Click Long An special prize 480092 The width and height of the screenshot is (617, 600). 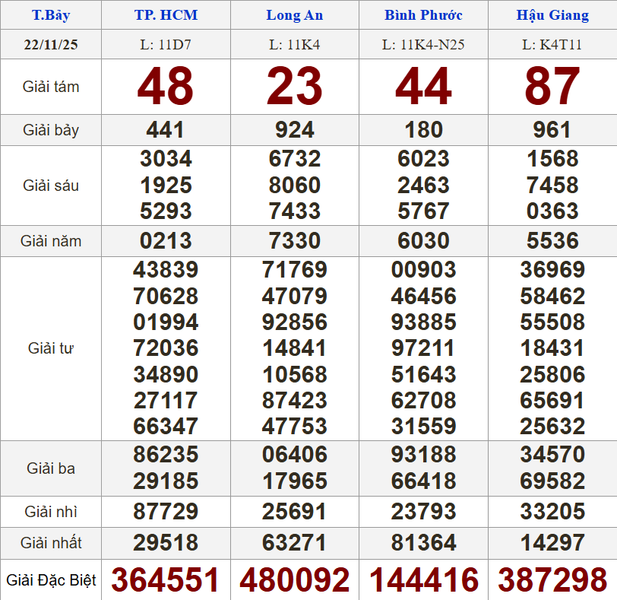pos(295,580)
